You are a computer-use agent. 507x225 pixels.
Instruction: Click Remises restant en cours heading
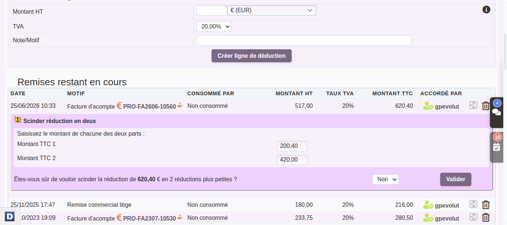[x=72, y=82]
